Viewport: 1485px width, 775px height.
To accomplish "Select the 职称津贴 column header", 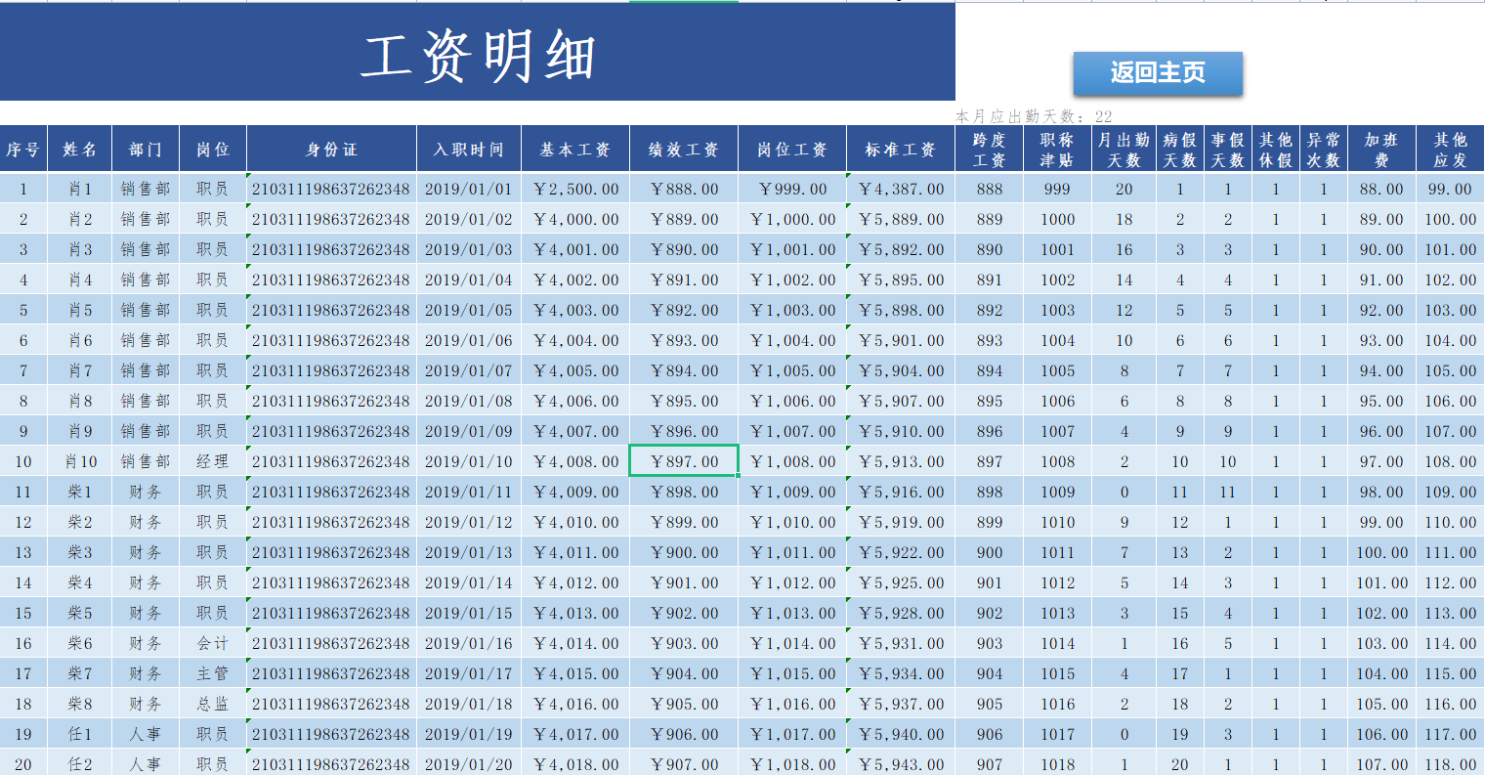I will [1056, 147].
